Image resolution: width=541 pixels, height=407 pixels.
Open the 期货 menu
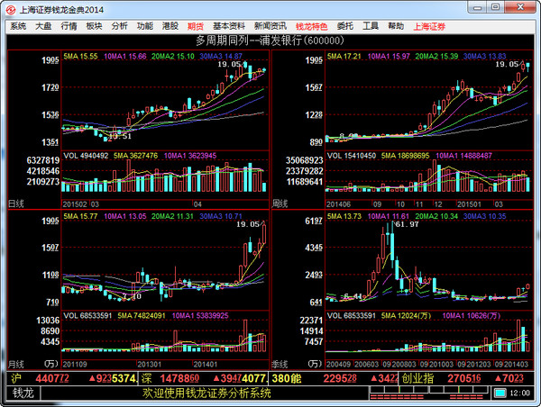(196, 26)
